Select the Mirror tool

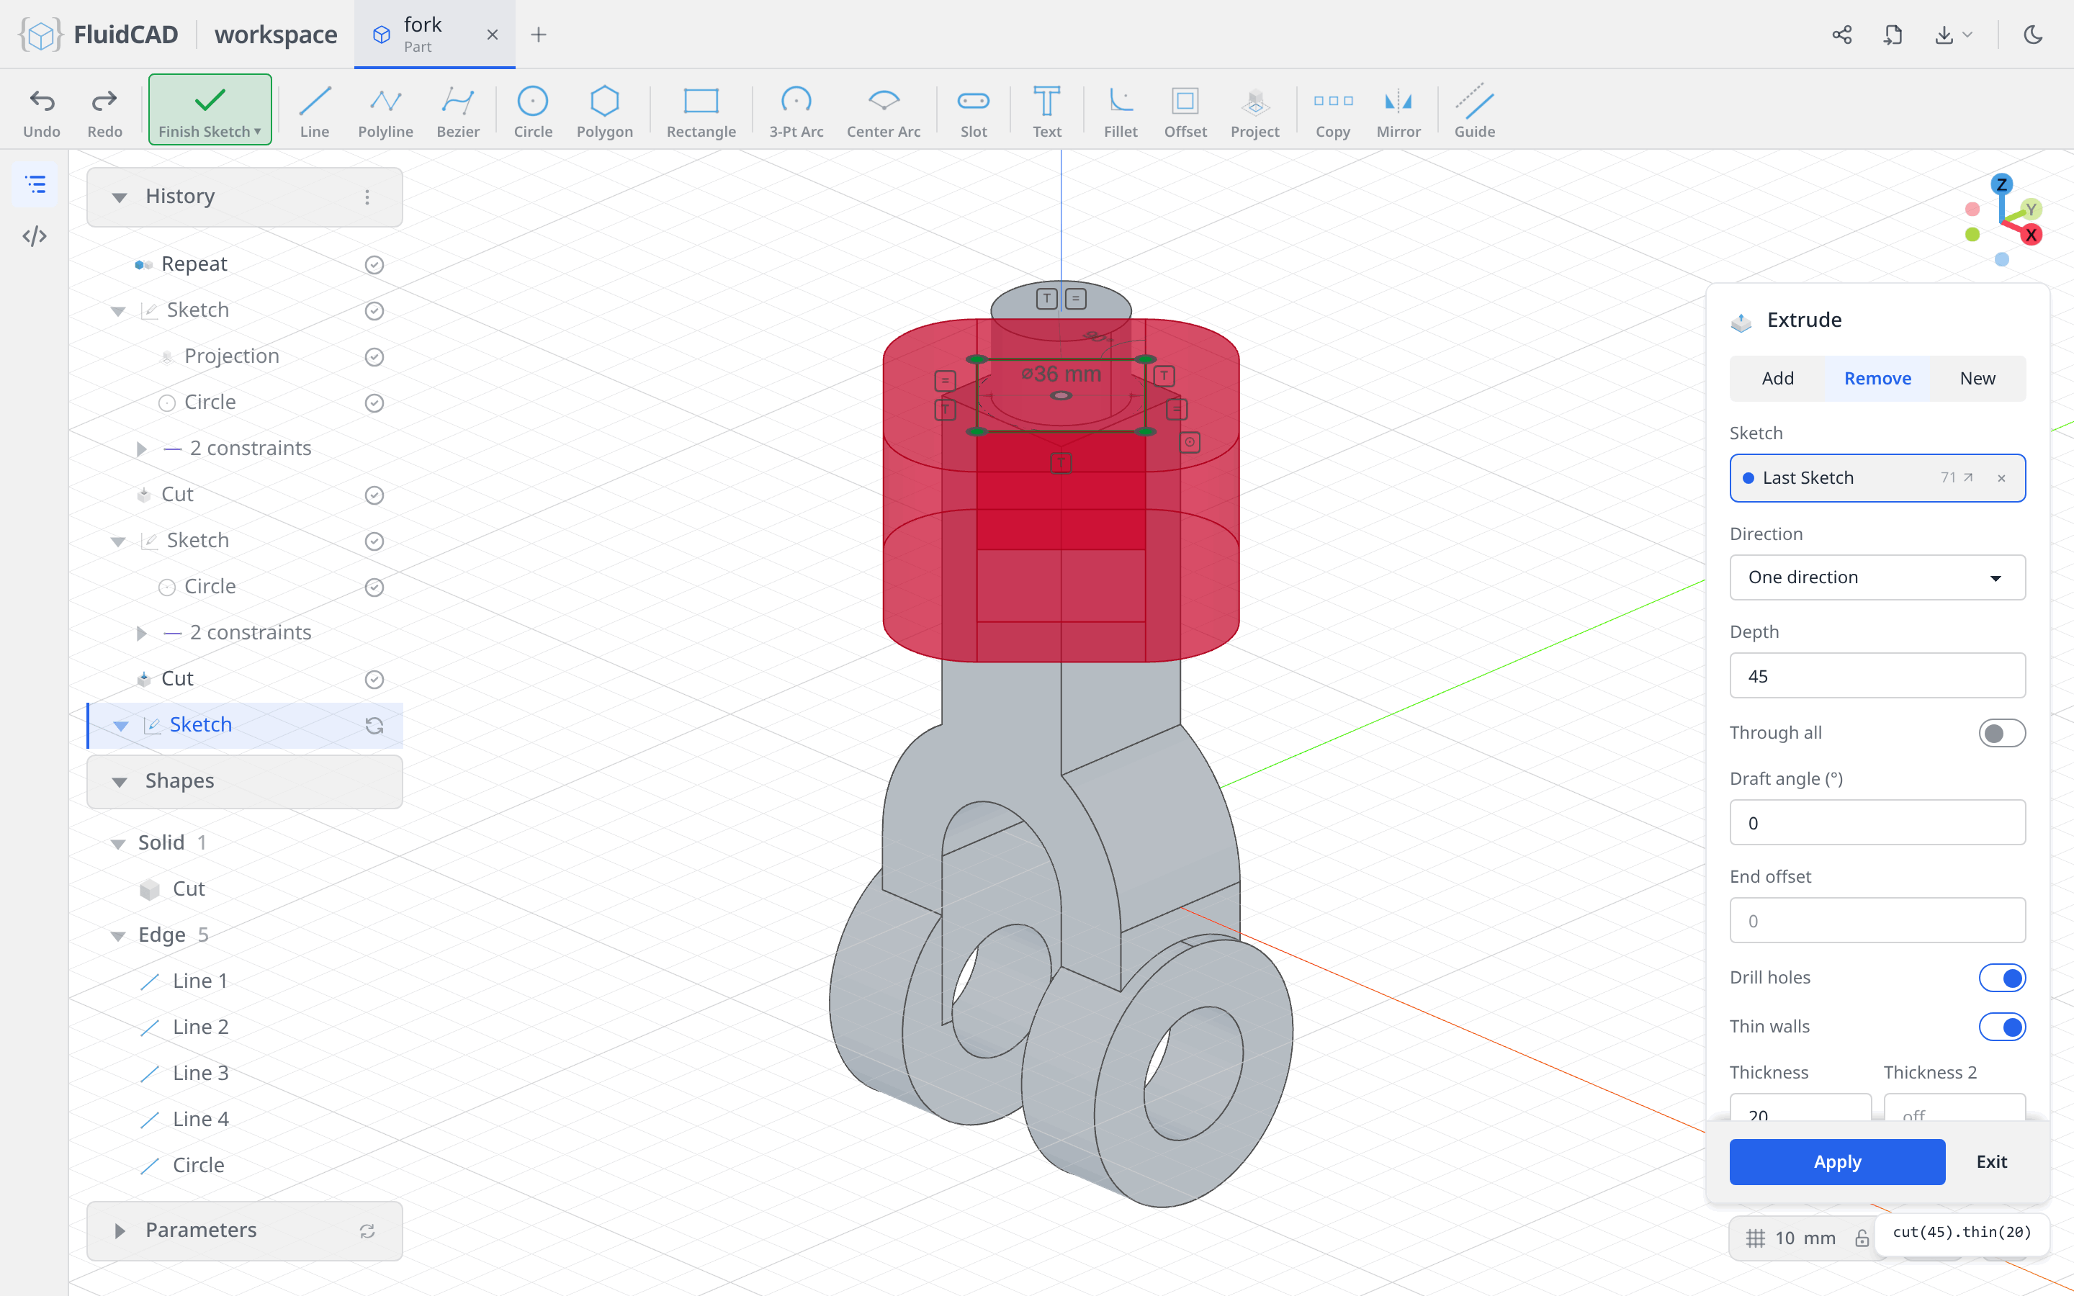[x=1398, y=112]
